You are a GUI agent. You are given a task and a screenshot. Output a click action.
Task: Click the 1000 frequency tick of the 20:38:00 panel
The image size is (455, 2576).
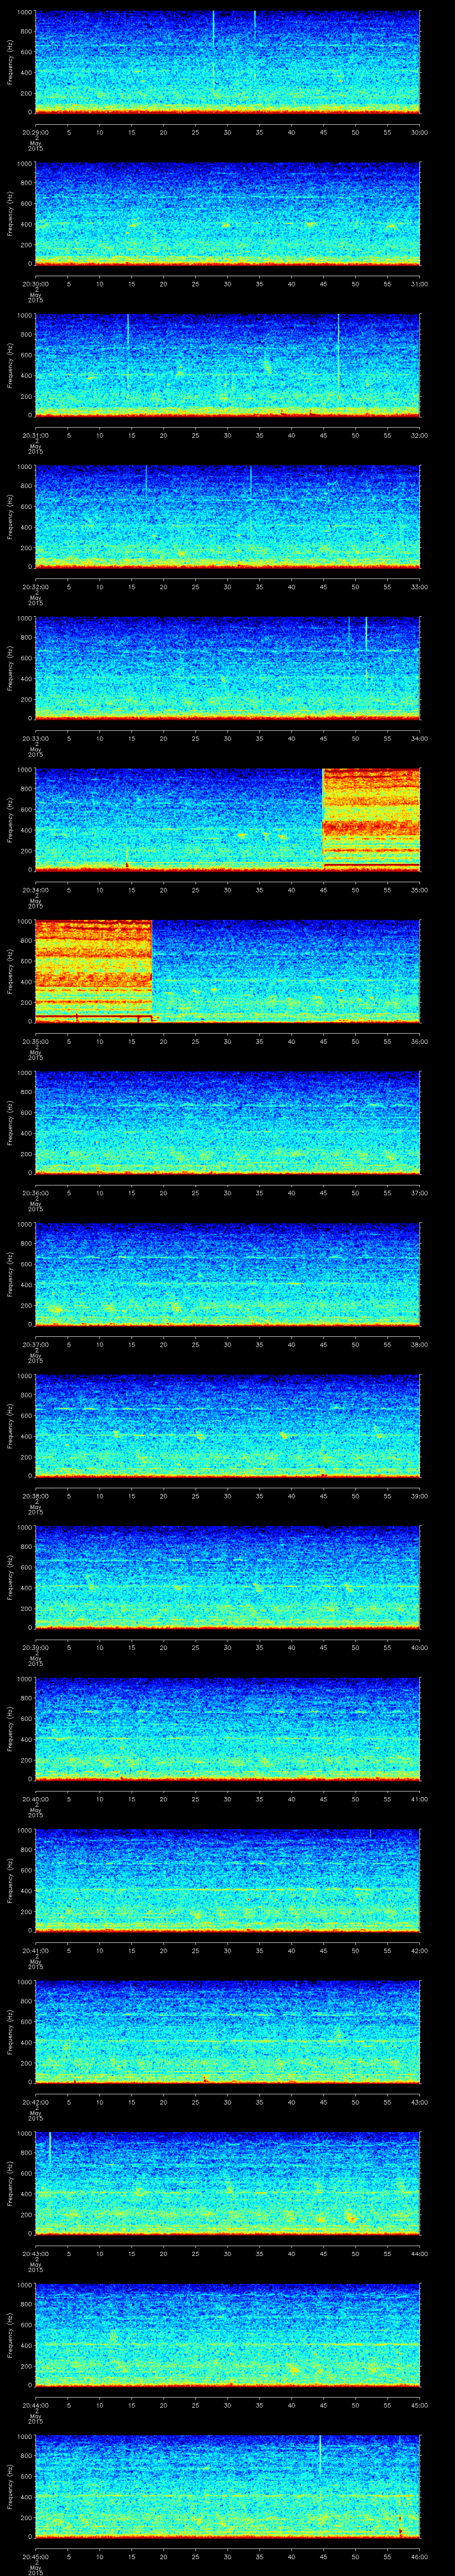coord(25,1377)
